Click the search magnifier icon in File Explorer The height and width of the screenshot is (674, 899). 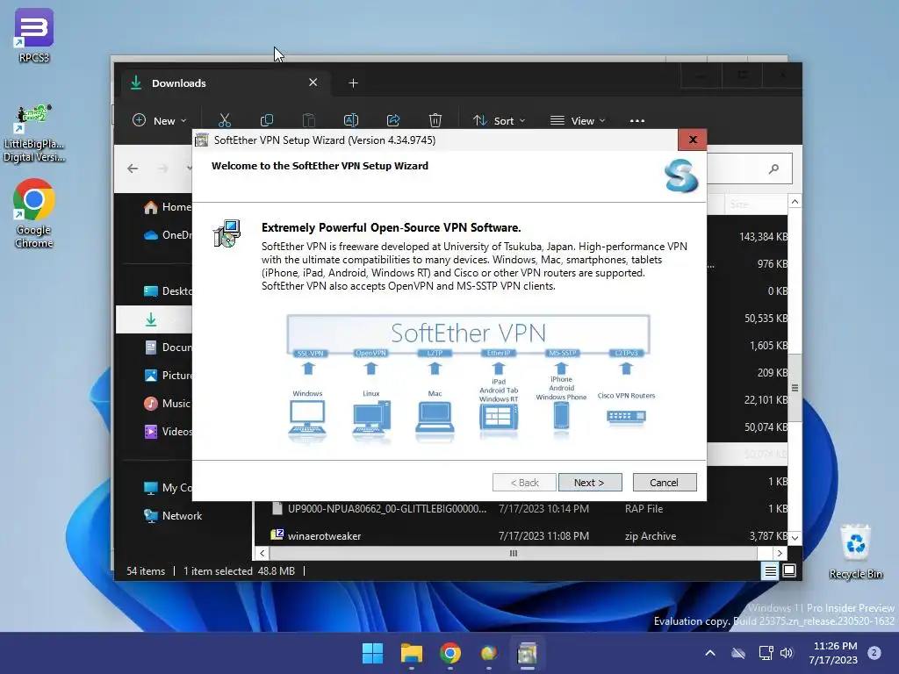click(773, 168)
